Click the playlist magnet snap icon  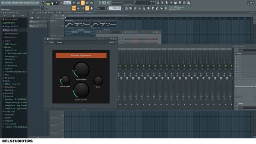(x=33, y=12)
